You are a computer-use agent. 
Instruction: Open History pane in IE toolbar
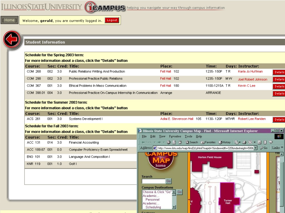pos(225,142)
